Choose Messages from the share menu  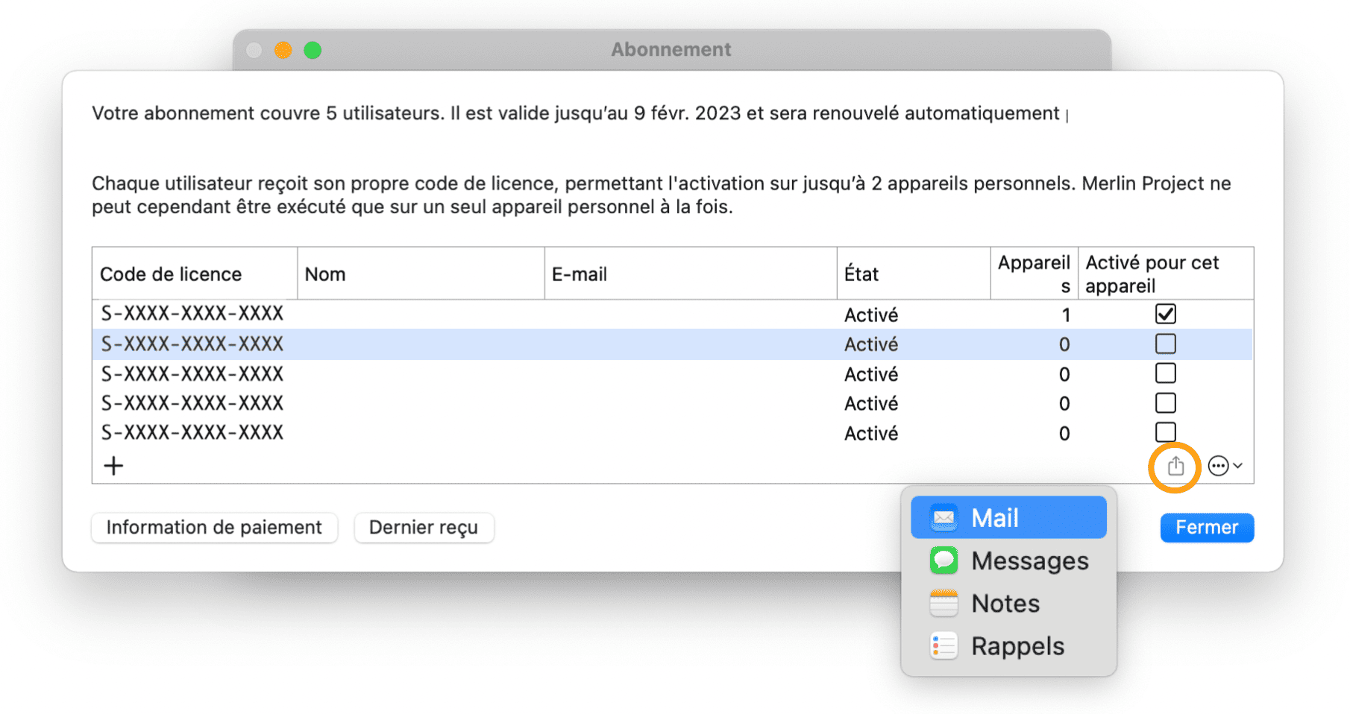tap(1029, 560)
